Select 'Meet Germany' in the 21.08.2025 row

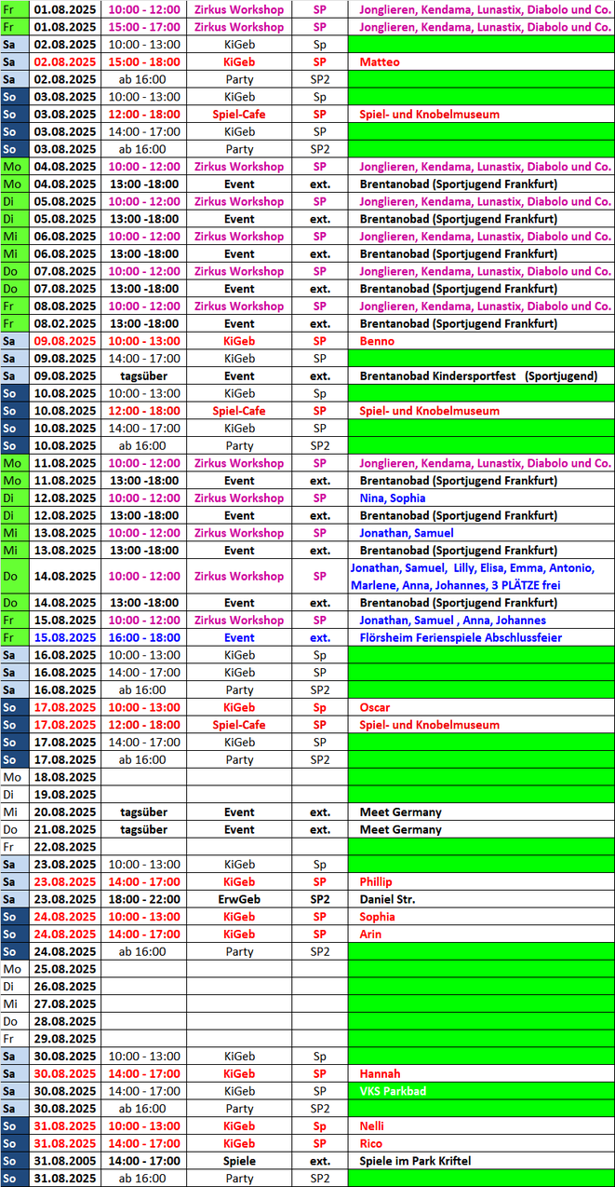(481, 829)
